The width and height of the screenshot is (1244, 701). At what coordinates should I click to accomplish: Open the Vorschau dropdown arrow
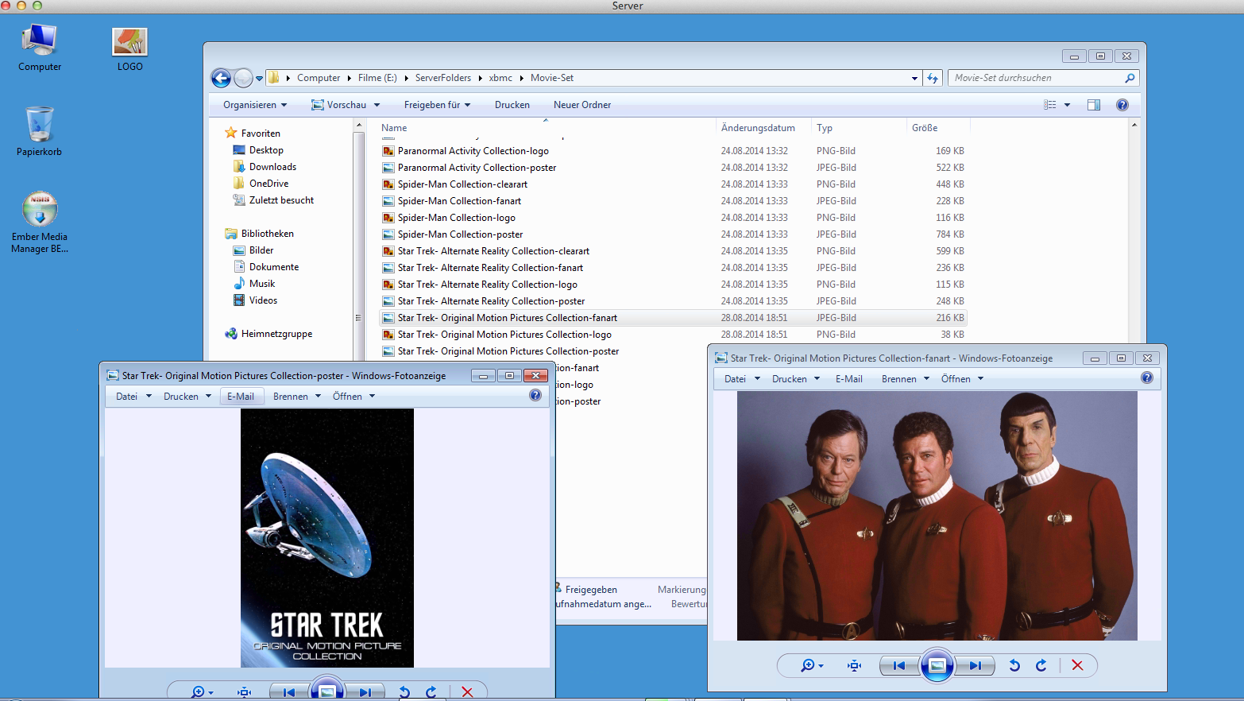[x=377, y=105]
